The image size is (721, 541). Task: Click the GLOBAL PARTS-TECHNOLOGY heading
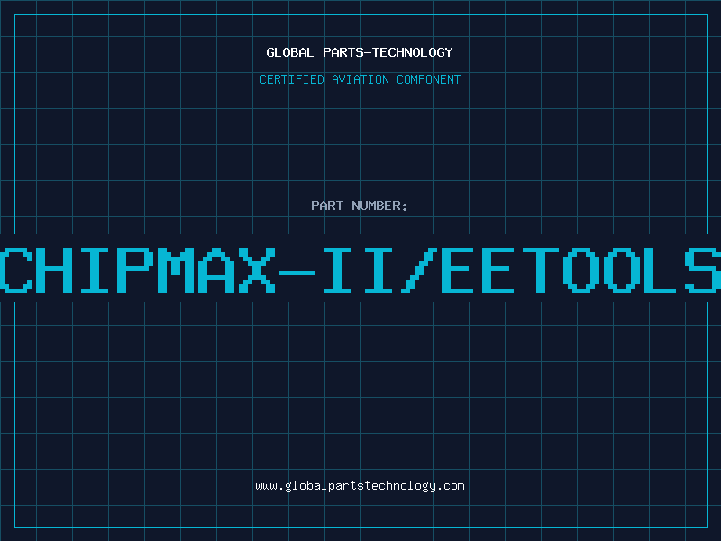(x=360, y=52)
